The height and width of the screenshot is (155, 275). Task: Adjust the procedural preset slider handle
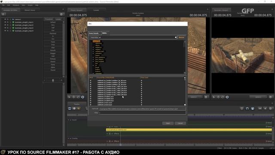pyautogui.click(x=53, y=81)
